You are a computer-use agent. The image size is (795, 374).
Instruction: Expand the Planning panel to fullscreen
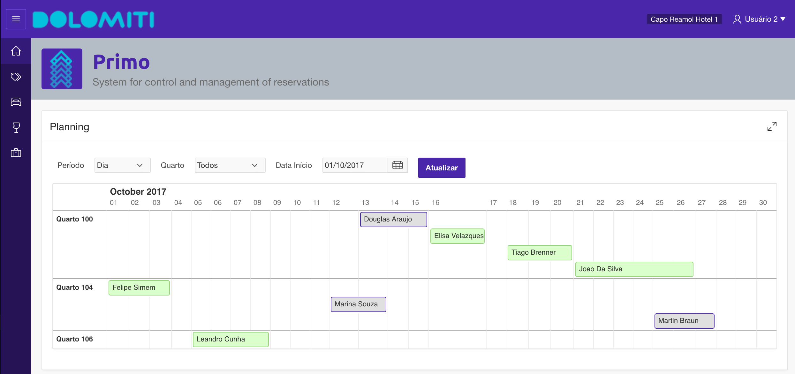772,126
